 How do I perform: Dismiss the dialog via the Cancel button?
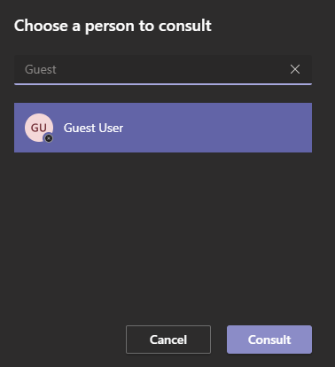tap(168, 340)
